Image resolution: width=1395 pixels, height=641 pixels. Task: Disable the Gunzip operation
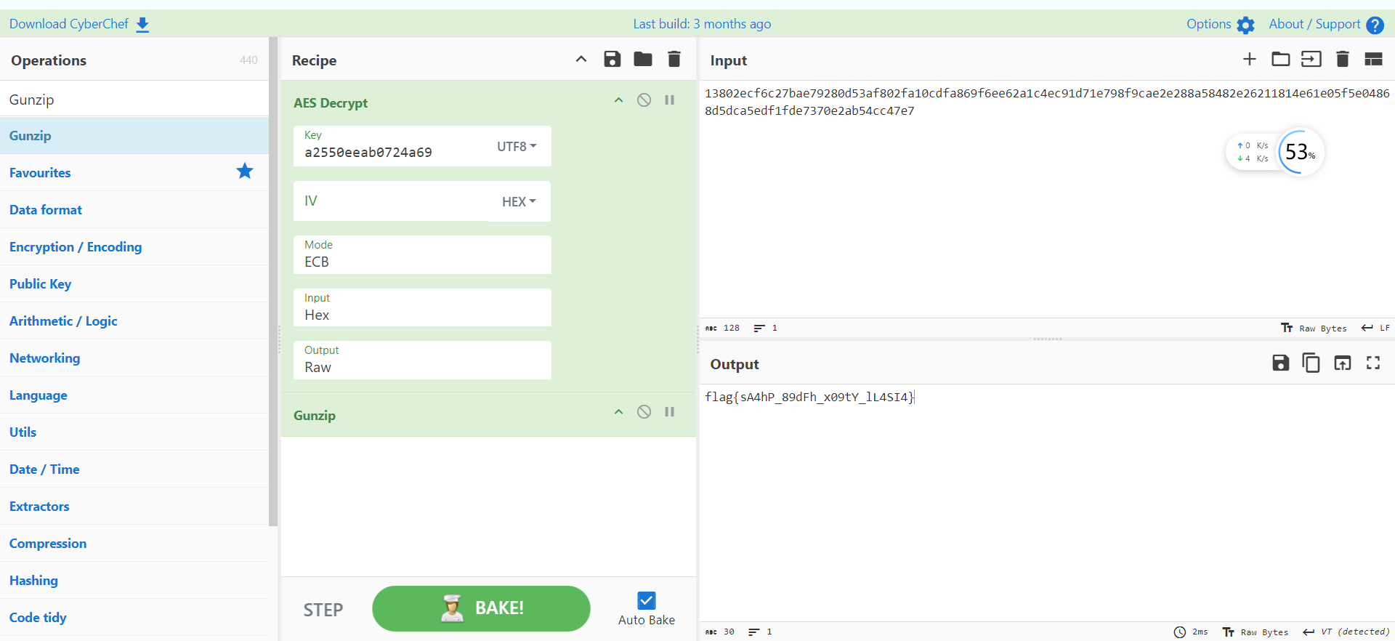click(644, 412)
